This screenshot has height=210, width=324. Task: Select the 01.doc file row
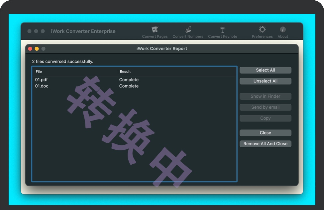click(x=42, y=86)
